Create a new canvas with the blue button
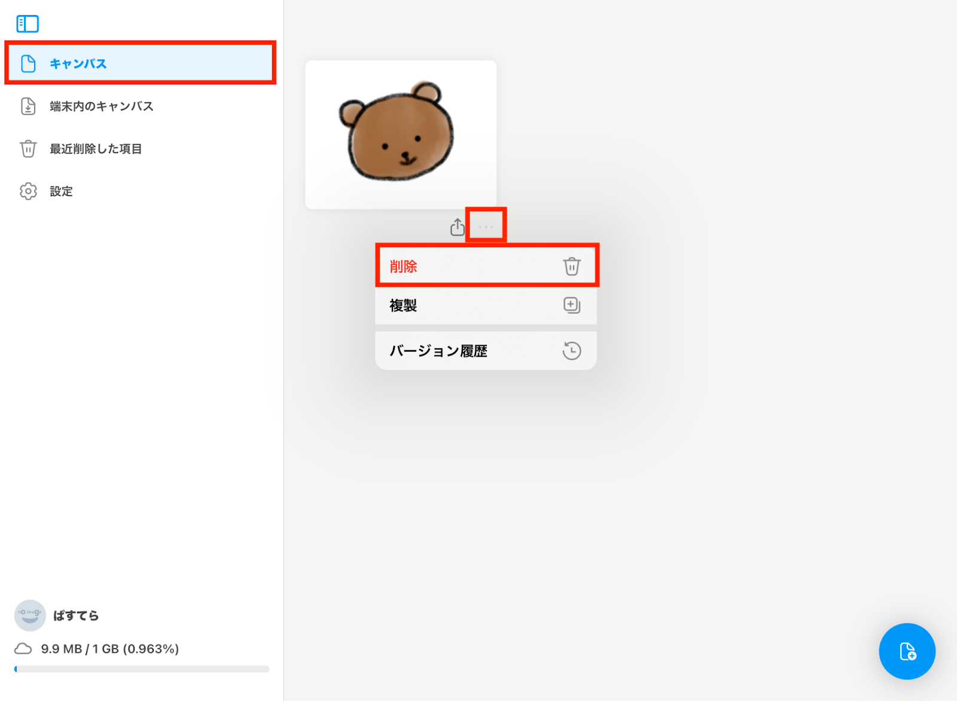 pos(907,651)
